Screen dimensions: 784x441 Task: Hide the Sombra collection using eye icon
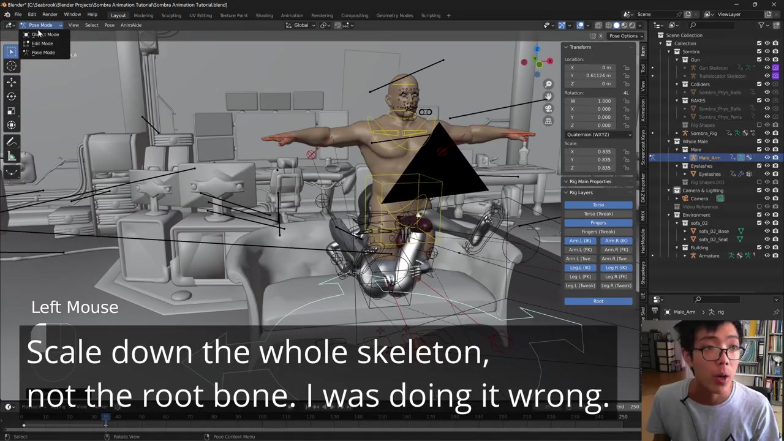coord(767,51)
